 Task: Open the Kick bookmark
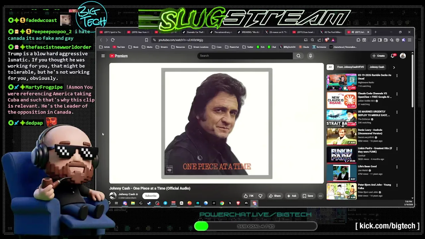pos(261,47)
